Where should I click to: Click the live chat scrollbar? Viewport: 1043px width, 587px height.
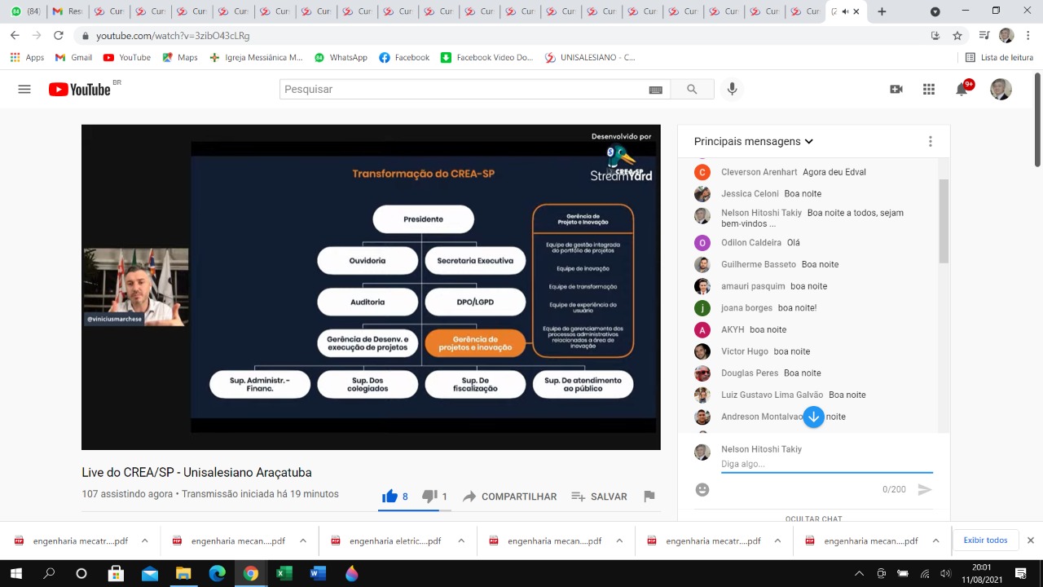coord(944,220)
